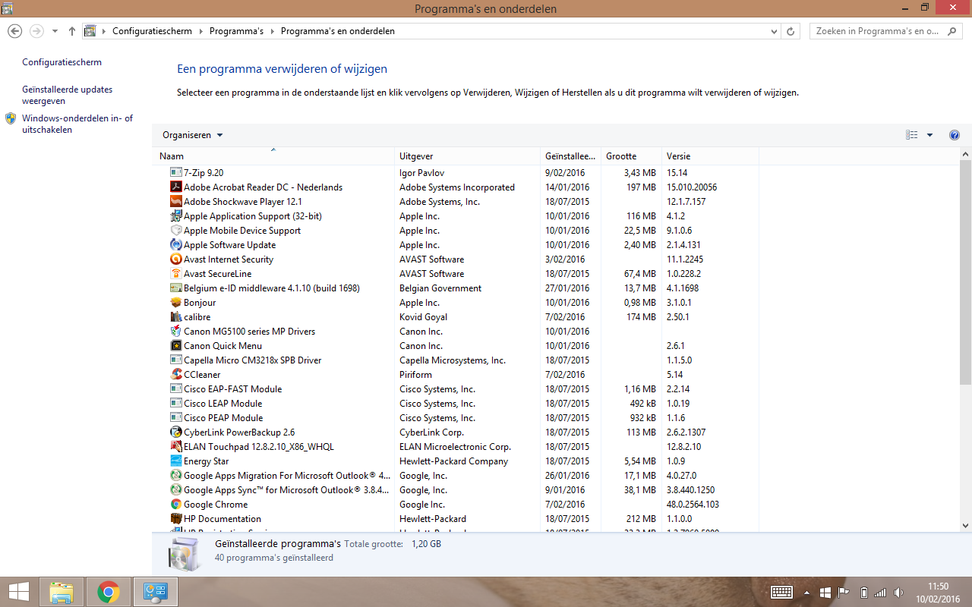Refresh the address bar location
The height and width of the screenshot is (607, 972).
click(x=791, y=31)
